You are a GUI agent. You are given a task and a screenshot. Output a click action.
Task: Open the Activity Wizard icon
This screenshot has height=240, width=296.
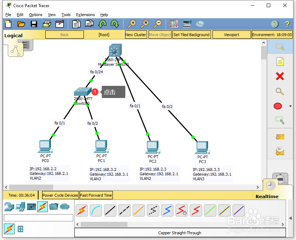pyautogui.click(x=60, y=24)
